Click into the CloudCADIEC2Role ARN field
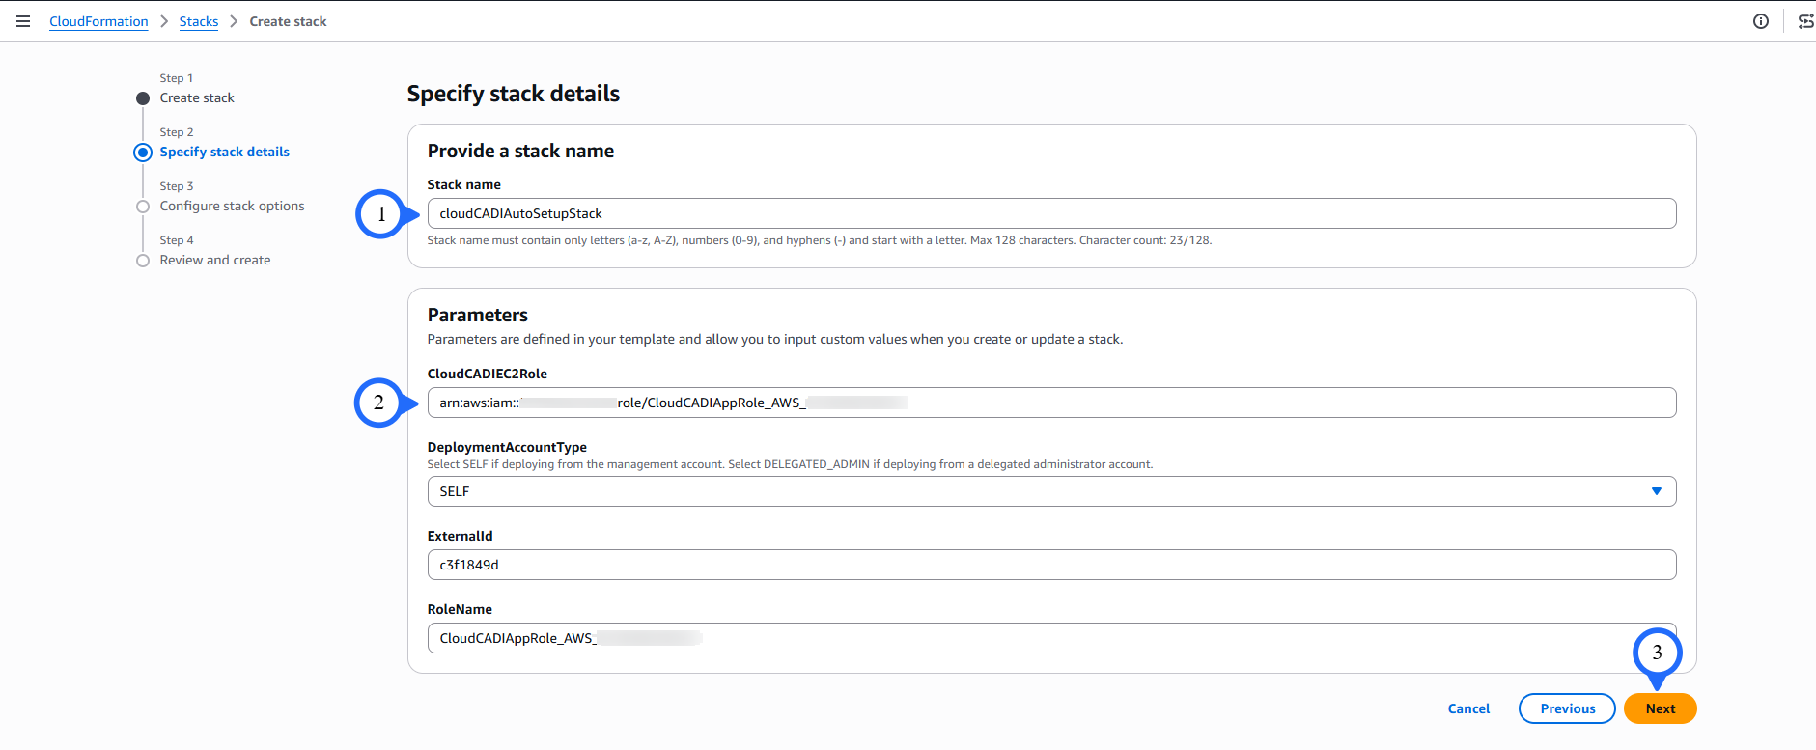1816x750 pixels. (1051, 403)
